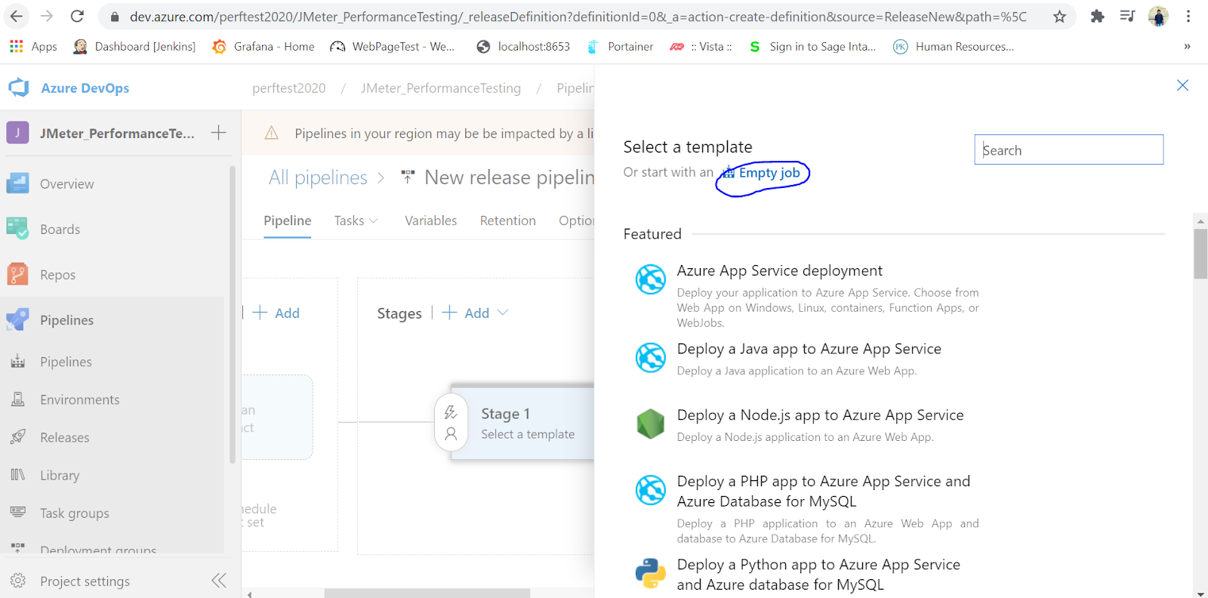Close the template panel
1208x598 pixels.
1183,85
